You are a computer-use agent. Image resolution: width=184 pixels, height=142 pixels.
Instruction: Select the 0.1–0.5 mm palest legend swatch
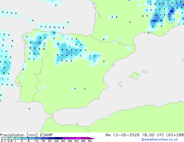pyautogui.click(x=5, y=138)
